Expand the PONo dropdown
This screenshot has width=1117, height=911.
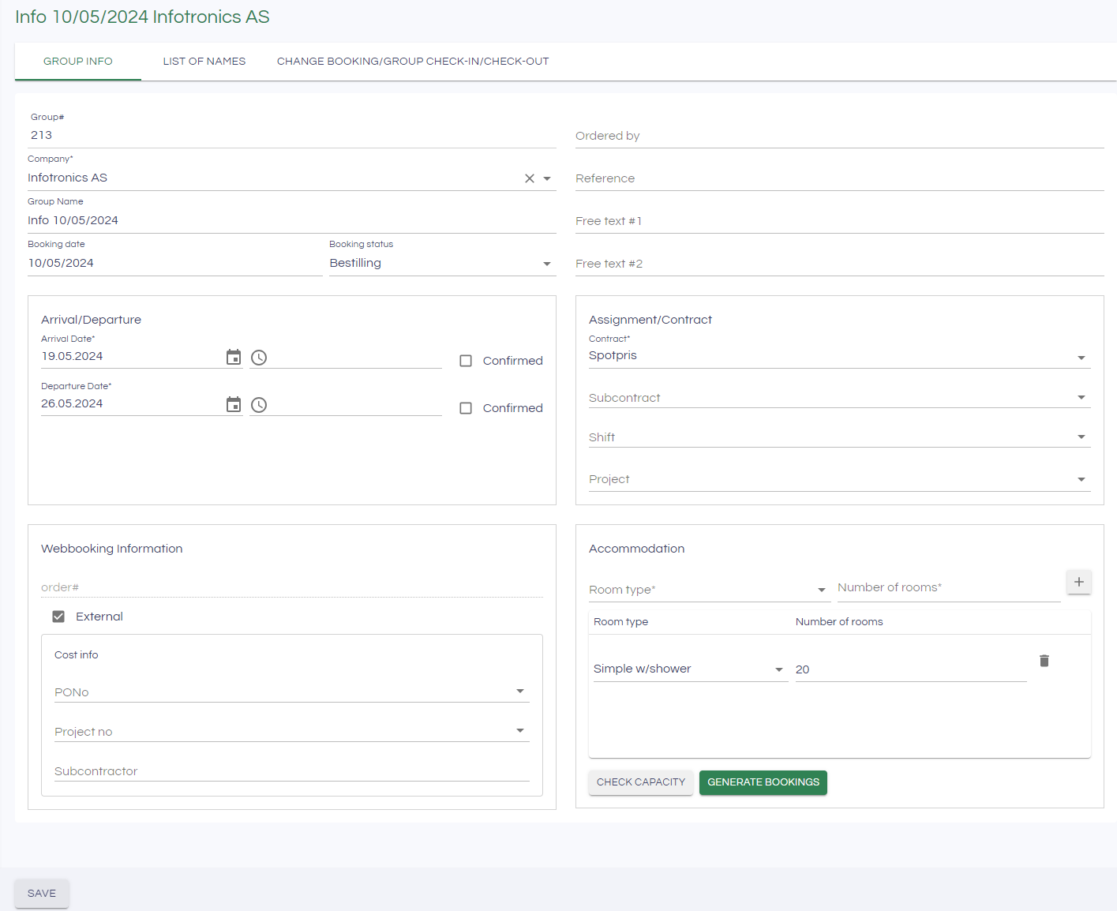pos(519,692)
